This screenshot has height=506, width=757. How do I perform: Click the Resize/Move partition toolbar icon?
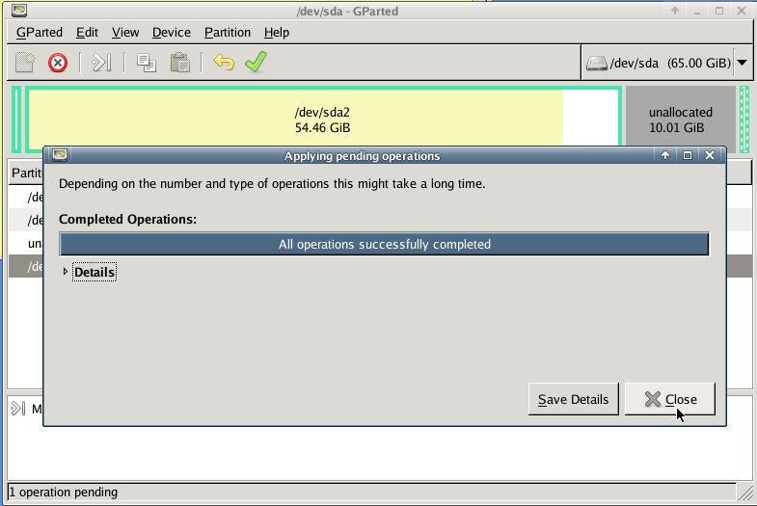102,63
